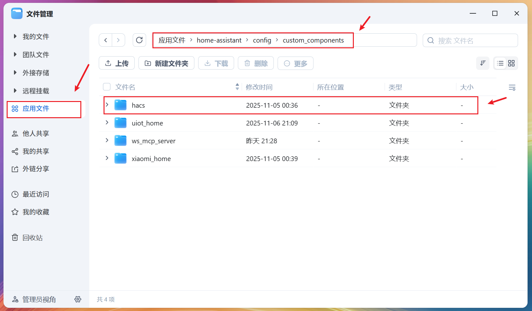532x311 pixels.
Task: Expand 我的文件 tree in sidebar
Action: click(x=15, y=37)
